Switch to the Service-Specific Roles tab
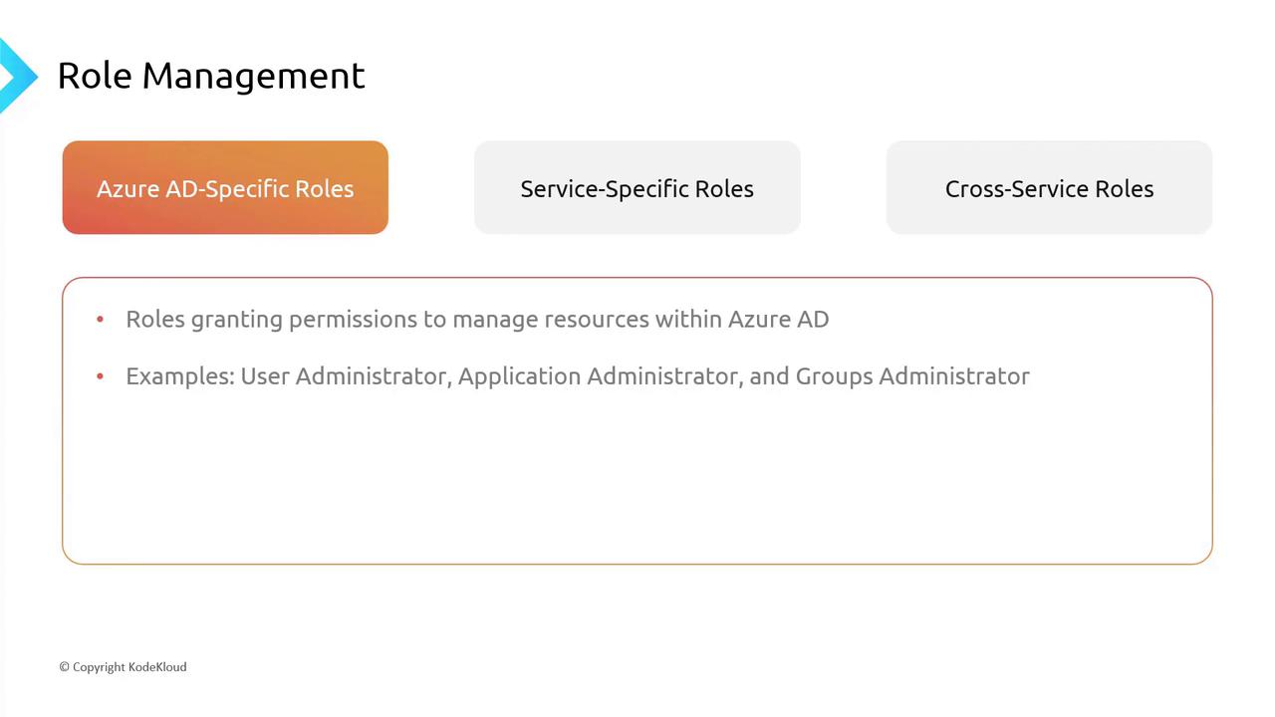Screen dimensions: 1275x717 pos(637,188)
